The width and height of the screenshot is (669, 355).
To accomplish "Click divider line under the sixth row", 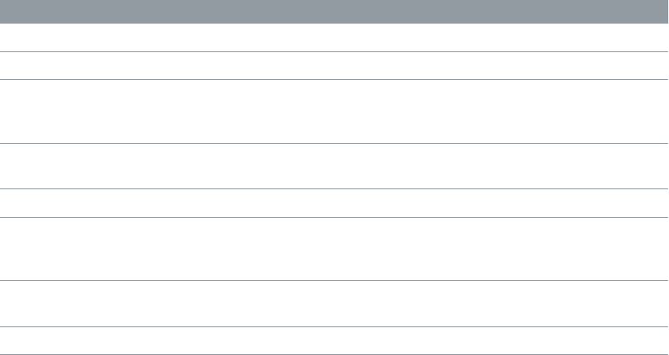I will [334, 280].
